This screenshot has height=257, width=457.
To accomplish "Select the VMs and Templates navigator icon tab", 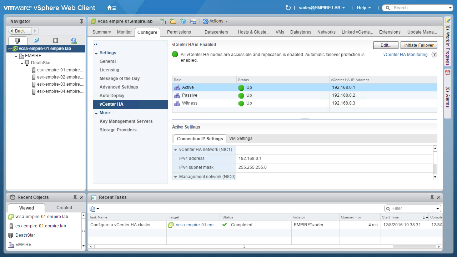I will (36, 41).
